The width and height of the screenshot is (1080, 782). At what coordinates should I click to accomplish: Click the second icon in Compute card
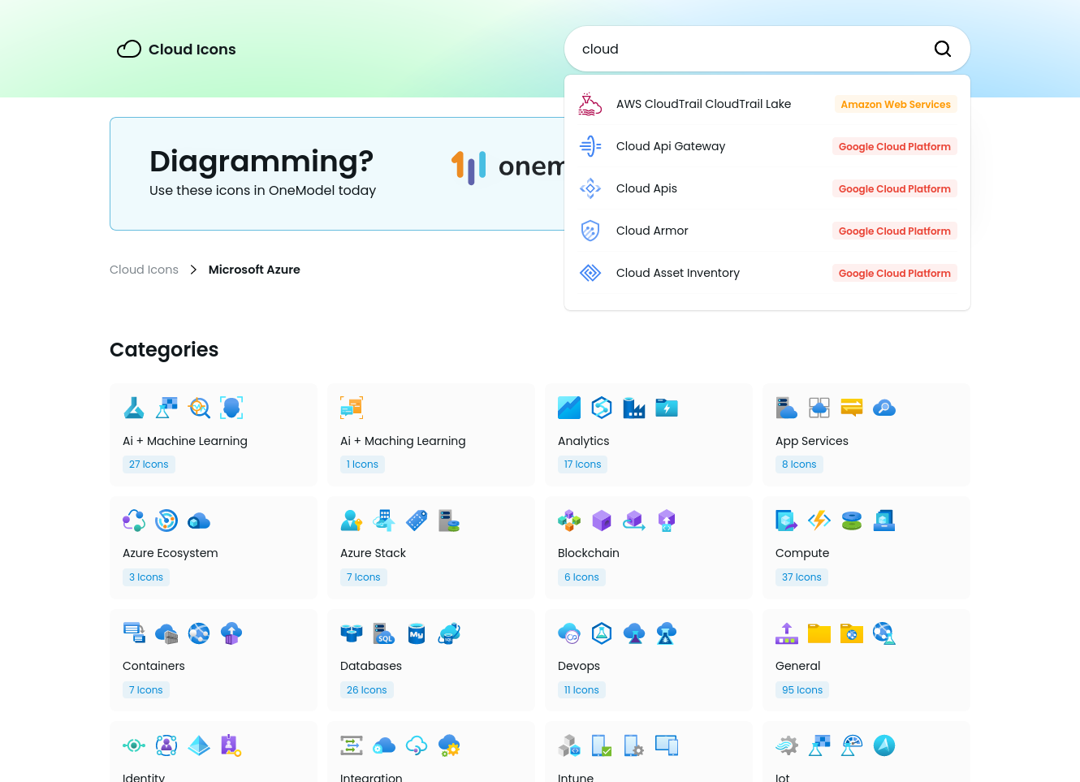[x=819, y=521]
